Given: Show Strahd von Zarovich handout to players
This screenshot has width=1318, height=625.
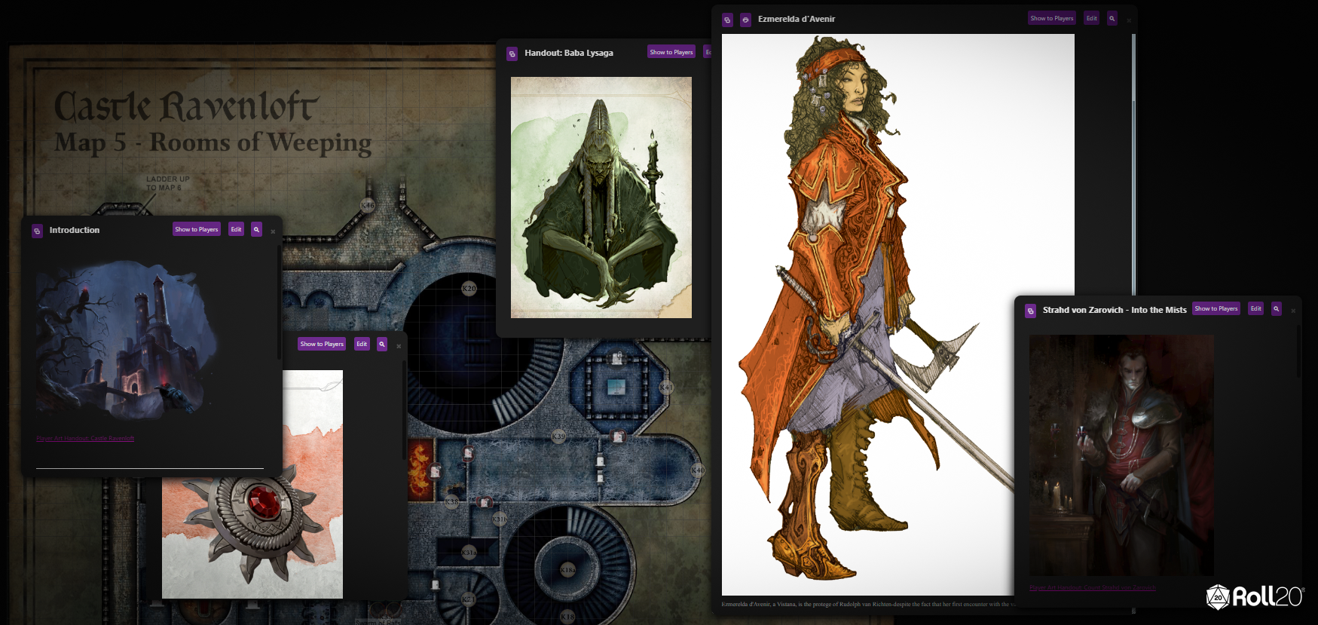Looking at the screenshot, I should click(x=1216, y=308).
